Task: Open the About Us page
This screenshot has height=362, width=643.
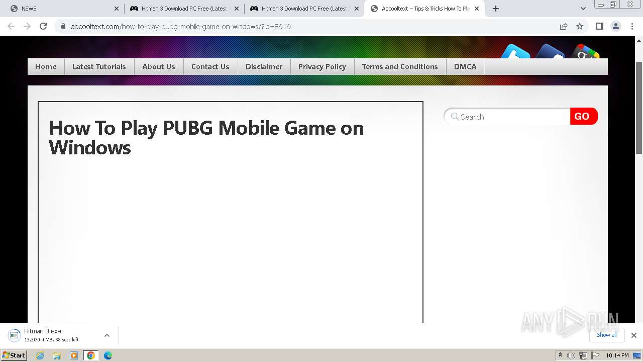Action: click(159, 66)
